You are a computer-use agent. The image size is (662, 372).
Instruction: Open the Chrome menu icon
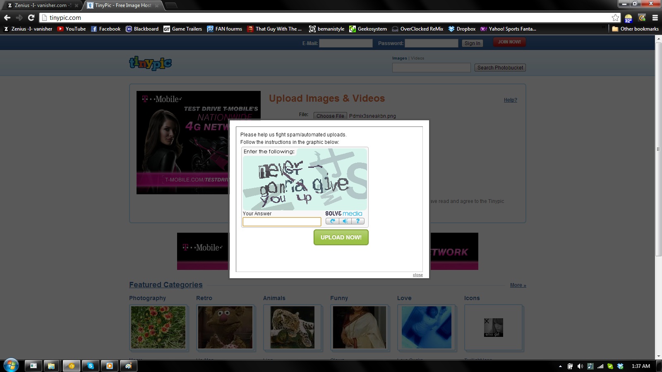(655, 17)
